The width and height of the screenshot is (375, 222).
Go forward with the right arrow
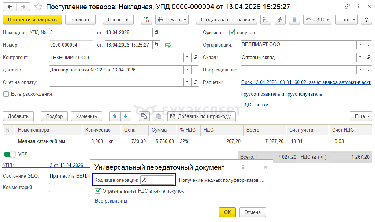pos(23,7)
